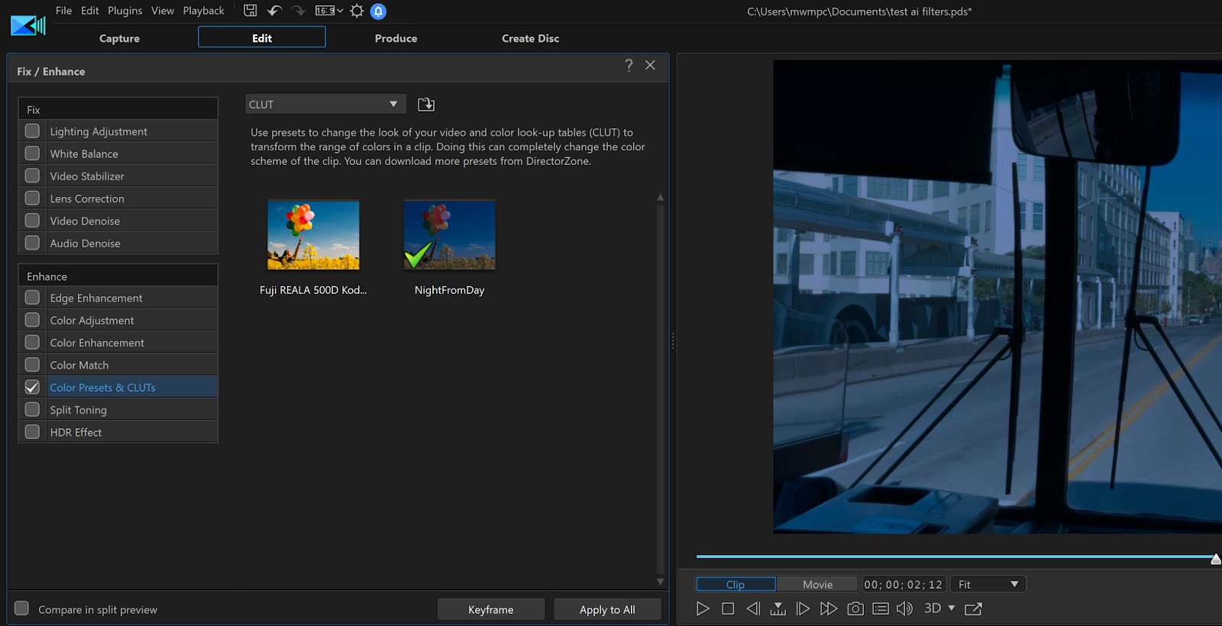This screenshot has height=626, width=1222.
Task: Undock the preview window
Action: click(x=973, y=608)
